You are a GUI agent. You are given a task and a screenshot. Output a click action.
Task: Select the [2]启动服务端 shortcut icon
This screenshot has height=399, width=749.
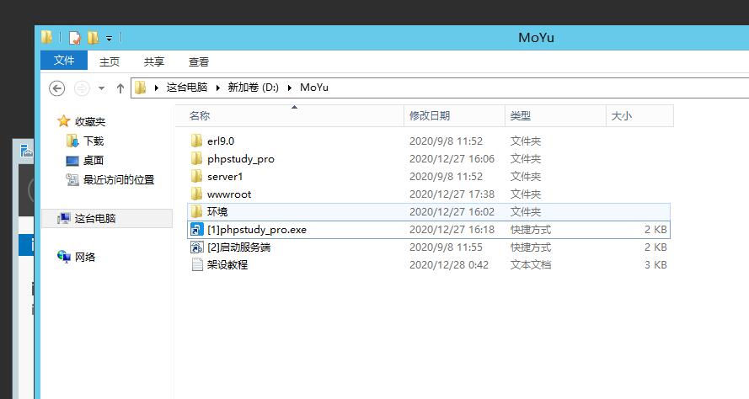pyautogui.click(x=197, y=247)
